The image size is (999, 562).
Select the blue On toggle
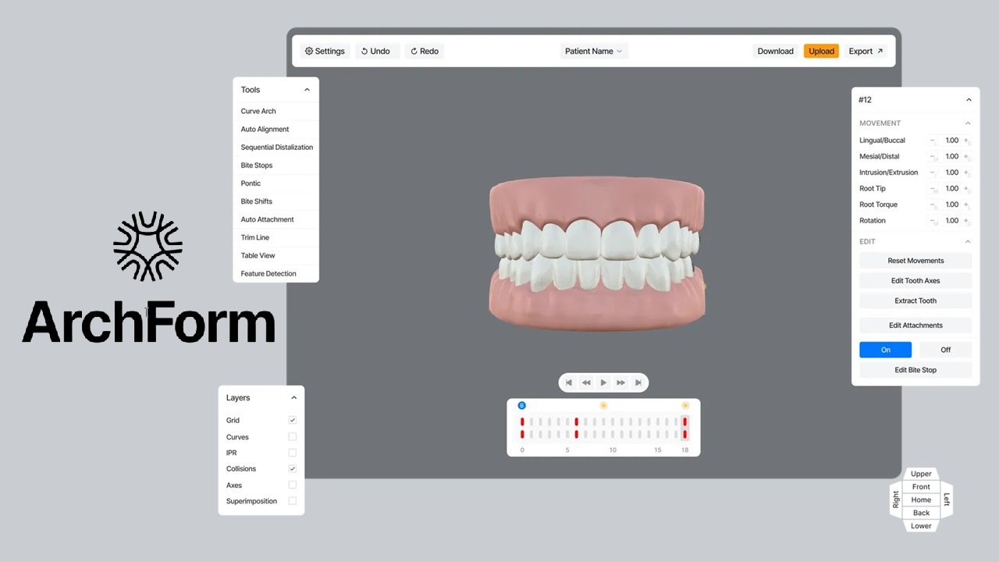[x=885, y=350]
